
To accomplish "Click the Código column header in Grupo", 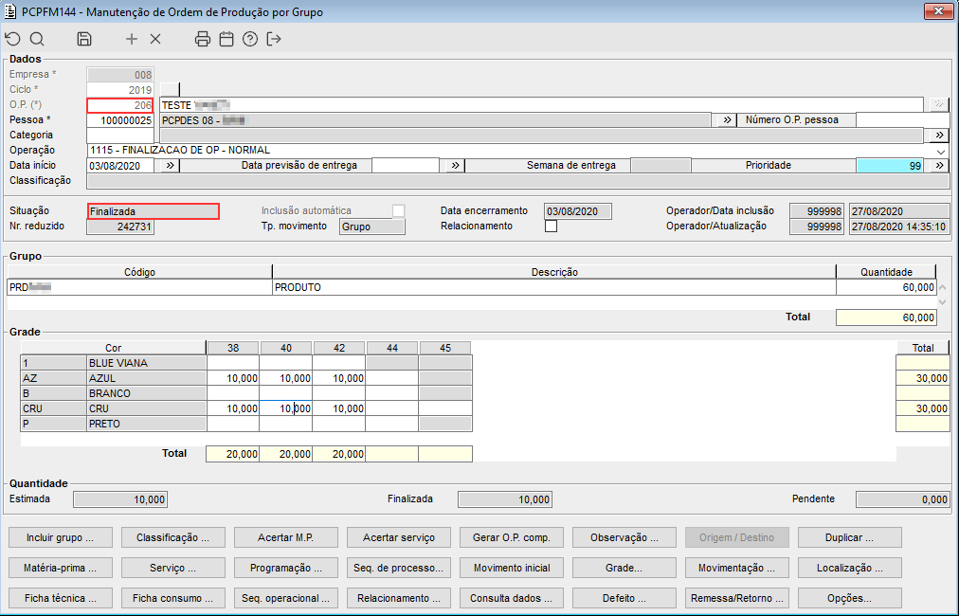I will pyautogui.click(x=139, y=272).
